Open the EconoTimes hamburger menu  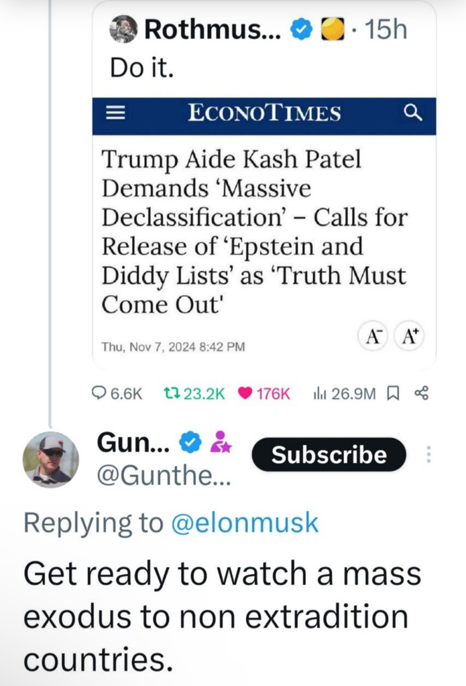click(116, 114)
